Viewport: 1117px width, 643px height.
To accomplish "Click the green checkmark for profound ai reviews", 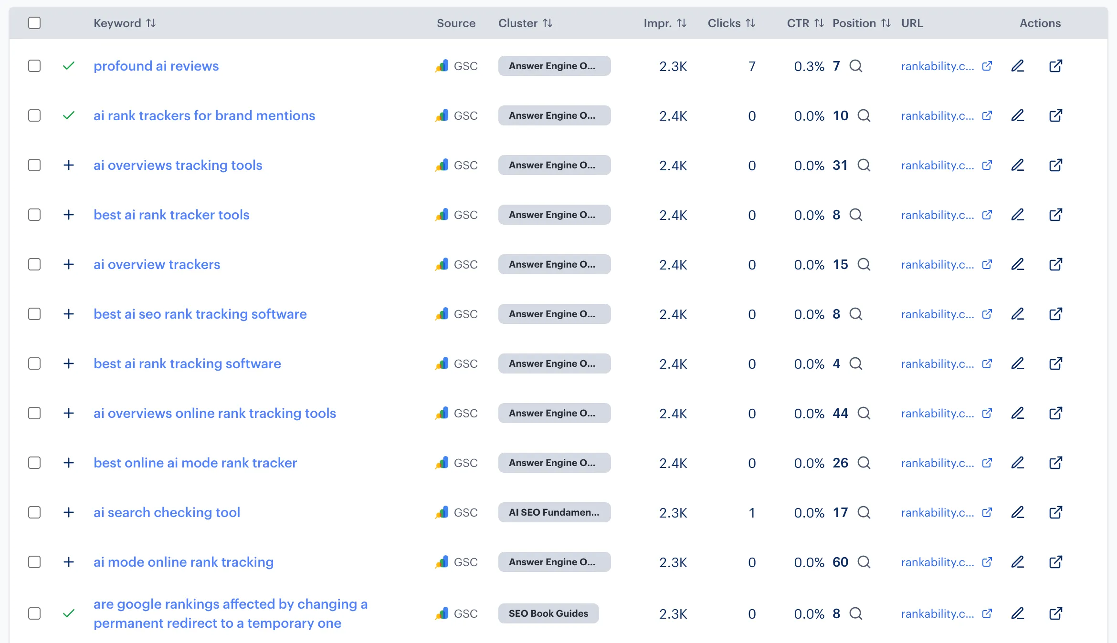I will pyautogui.click(x=69, y=66).
